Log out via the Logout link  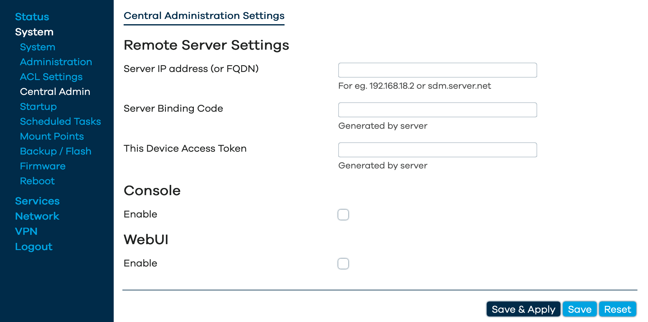point(34,247)
